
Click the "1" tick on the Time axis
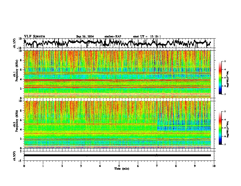(43, 166)
